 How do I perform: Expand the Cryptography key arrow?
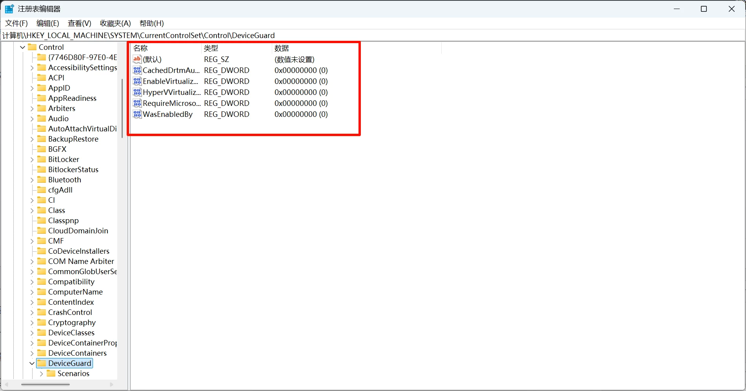[32, 323]
